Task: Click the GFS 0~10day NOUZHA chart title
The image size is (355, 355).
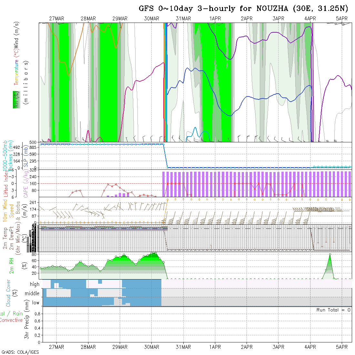Action: 244,8
